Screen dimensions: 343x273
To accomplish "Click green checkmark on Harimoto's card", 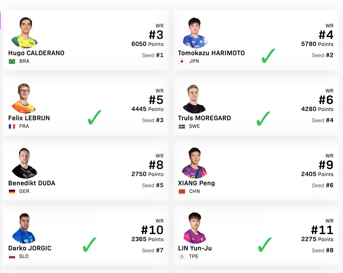I will (x=268, y=56).
